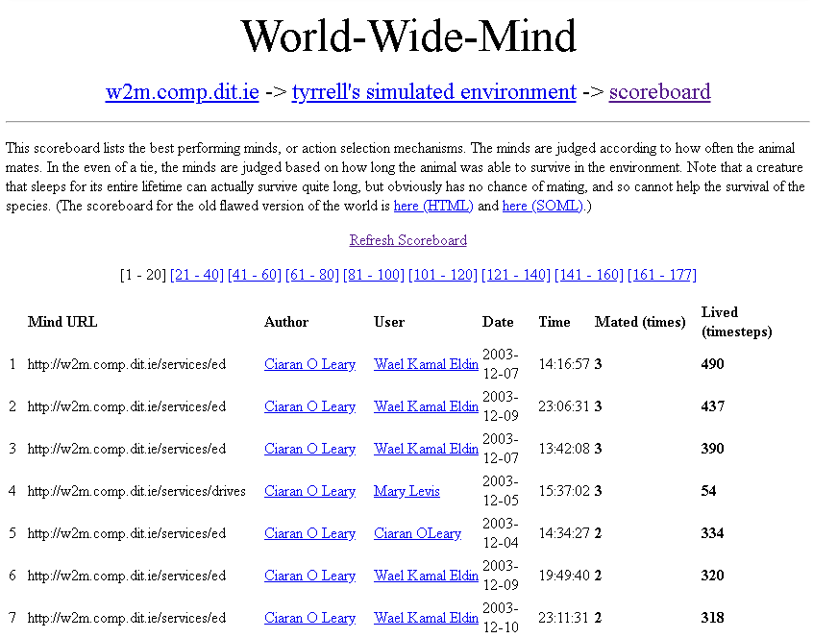
Task: Open results page 81 - 100
Action: coord(373,275)
